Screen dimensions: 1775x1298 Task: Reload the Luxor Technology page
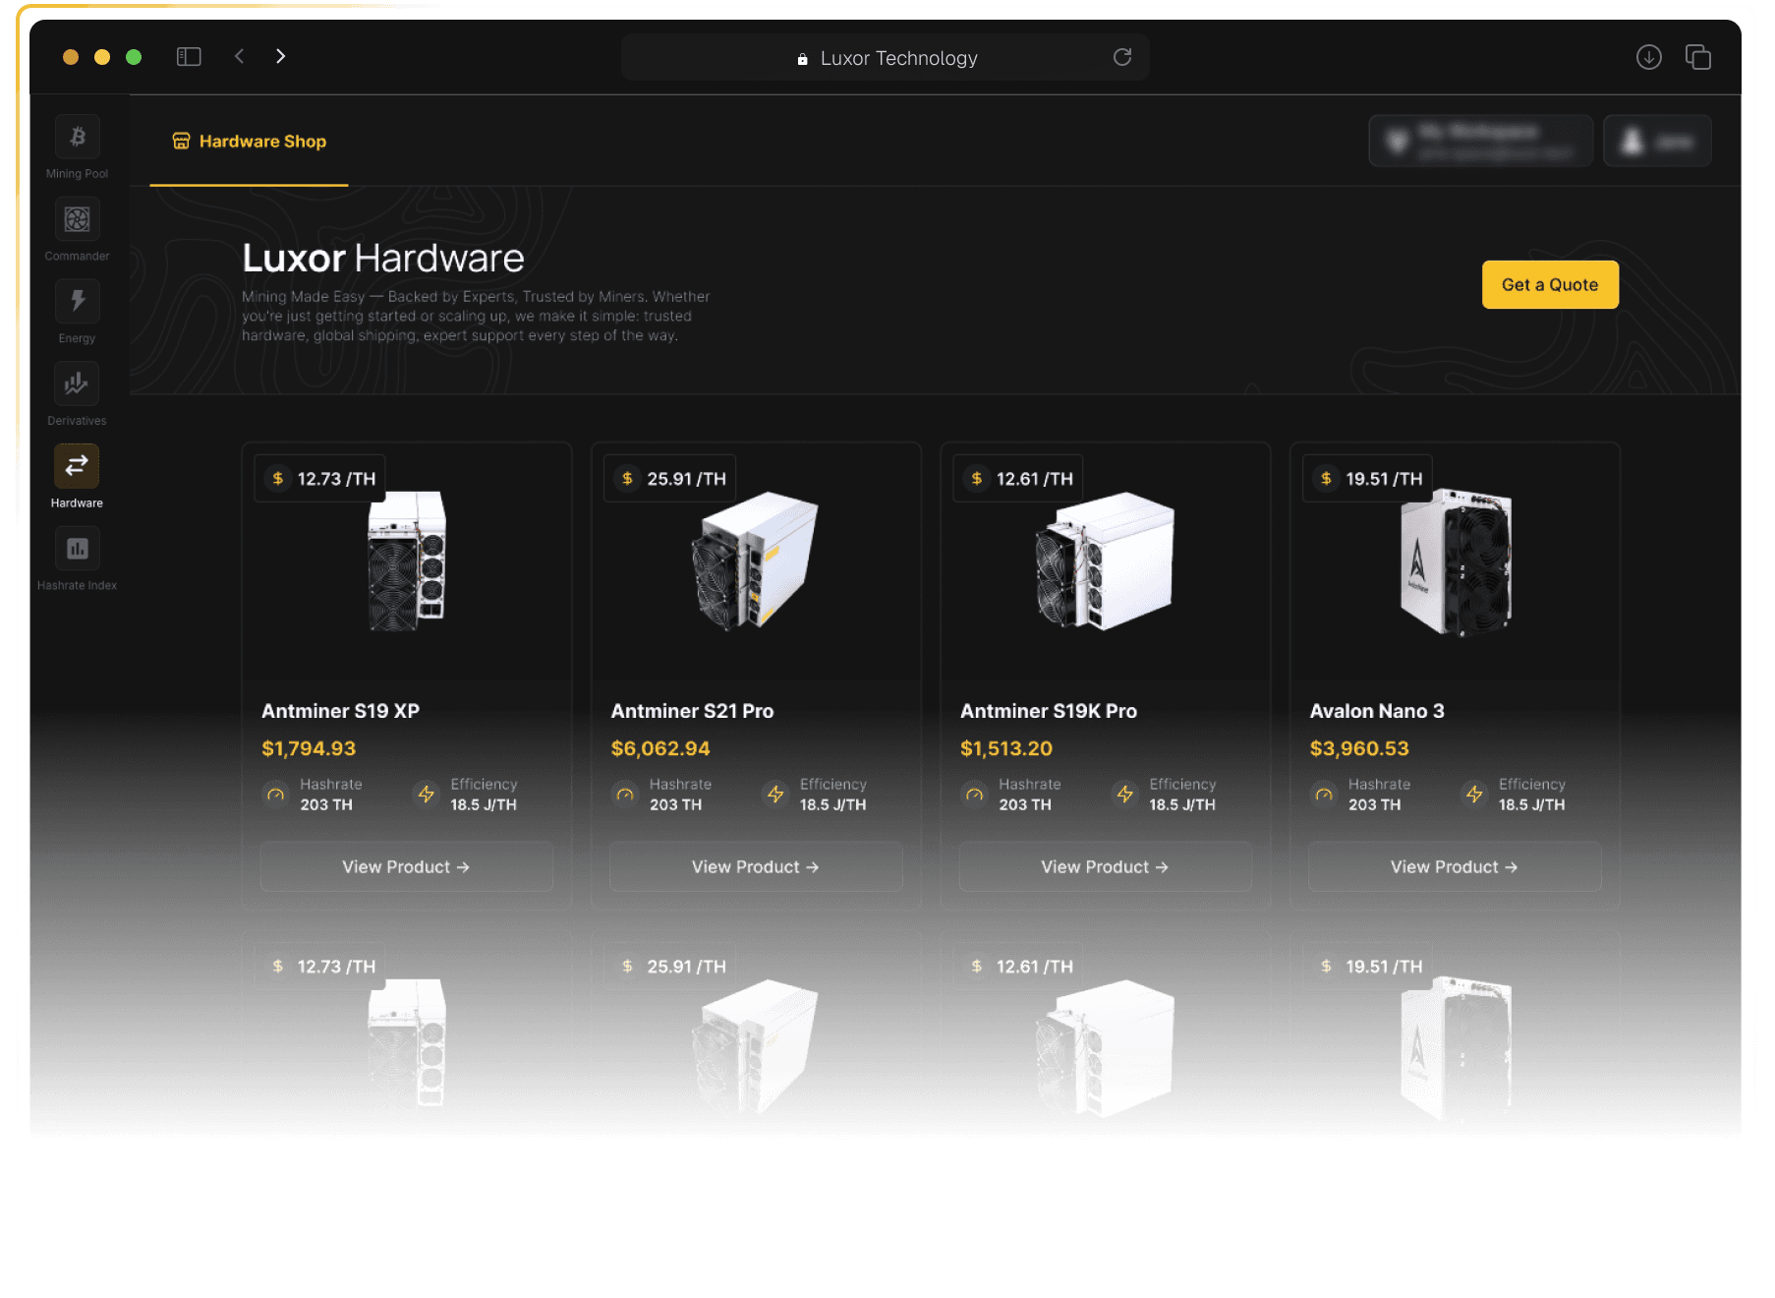point(1122,57)
